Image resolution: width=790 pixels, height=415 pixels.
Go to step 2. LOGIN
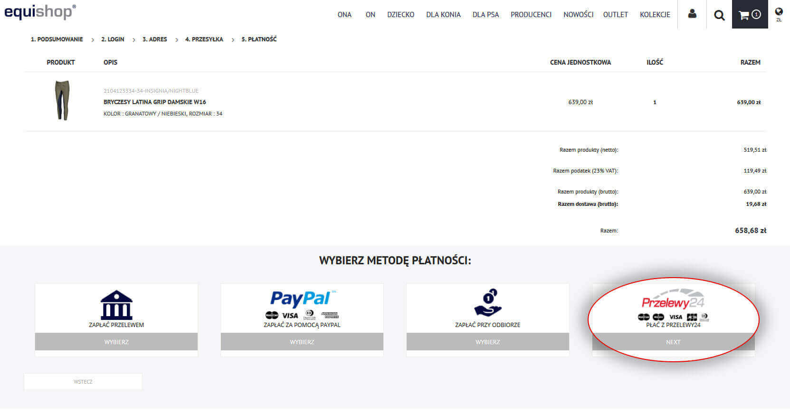113,39
